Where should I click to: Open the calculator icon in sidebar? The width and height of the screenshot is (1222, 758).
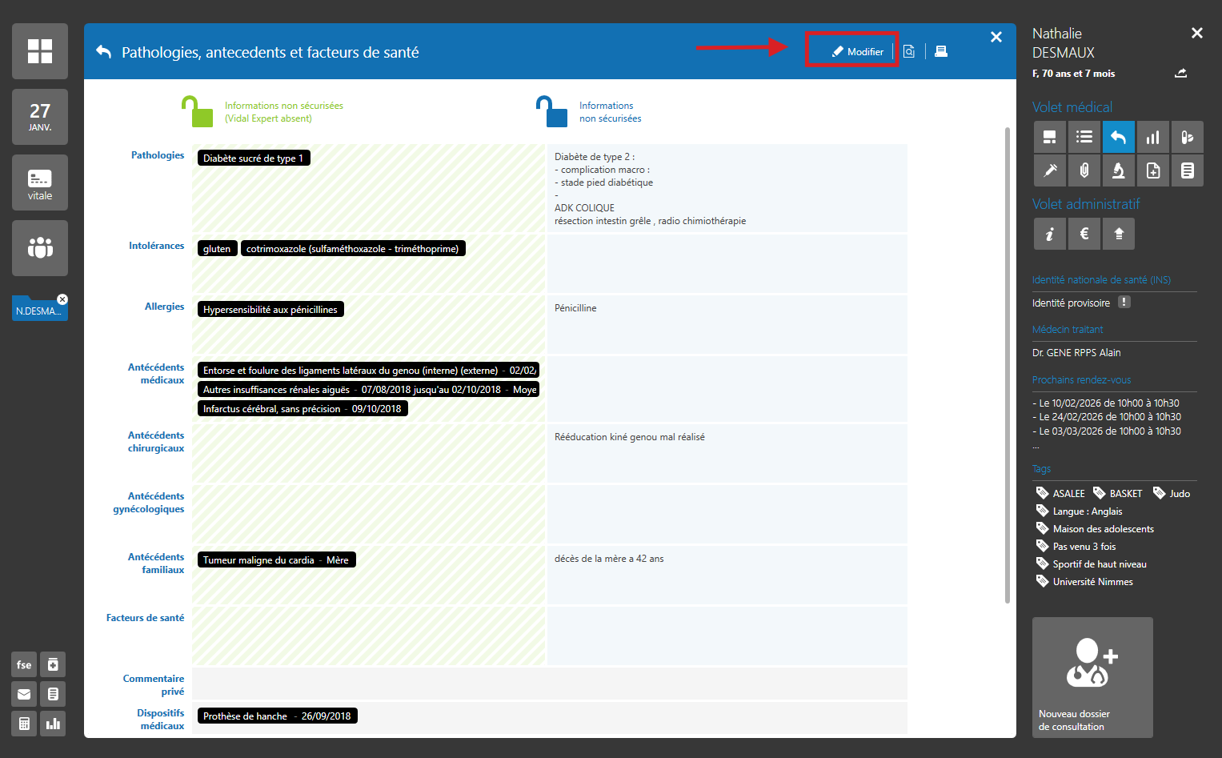pos(24,724)
